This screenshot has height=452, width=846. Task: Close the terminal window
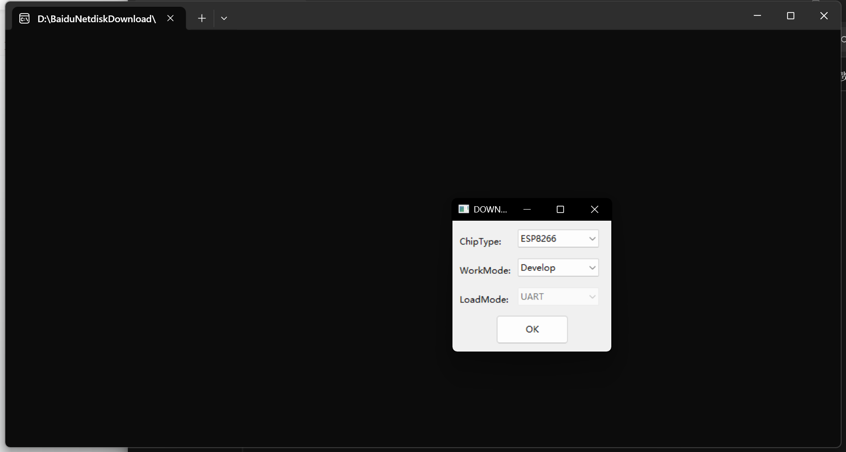pyautogui.click(x=824, y=16)
